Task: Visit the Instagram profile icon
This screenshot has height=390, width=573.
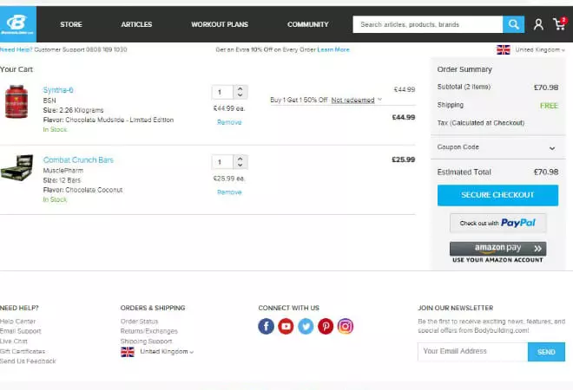Action: pos(346,326)
